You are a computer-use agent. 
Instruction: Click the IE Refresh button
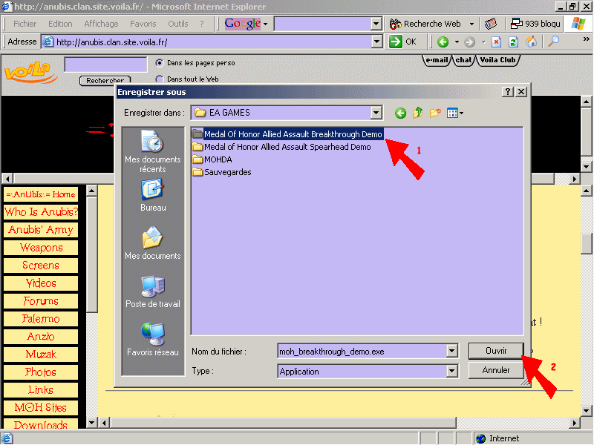click(x=513, y=42)
